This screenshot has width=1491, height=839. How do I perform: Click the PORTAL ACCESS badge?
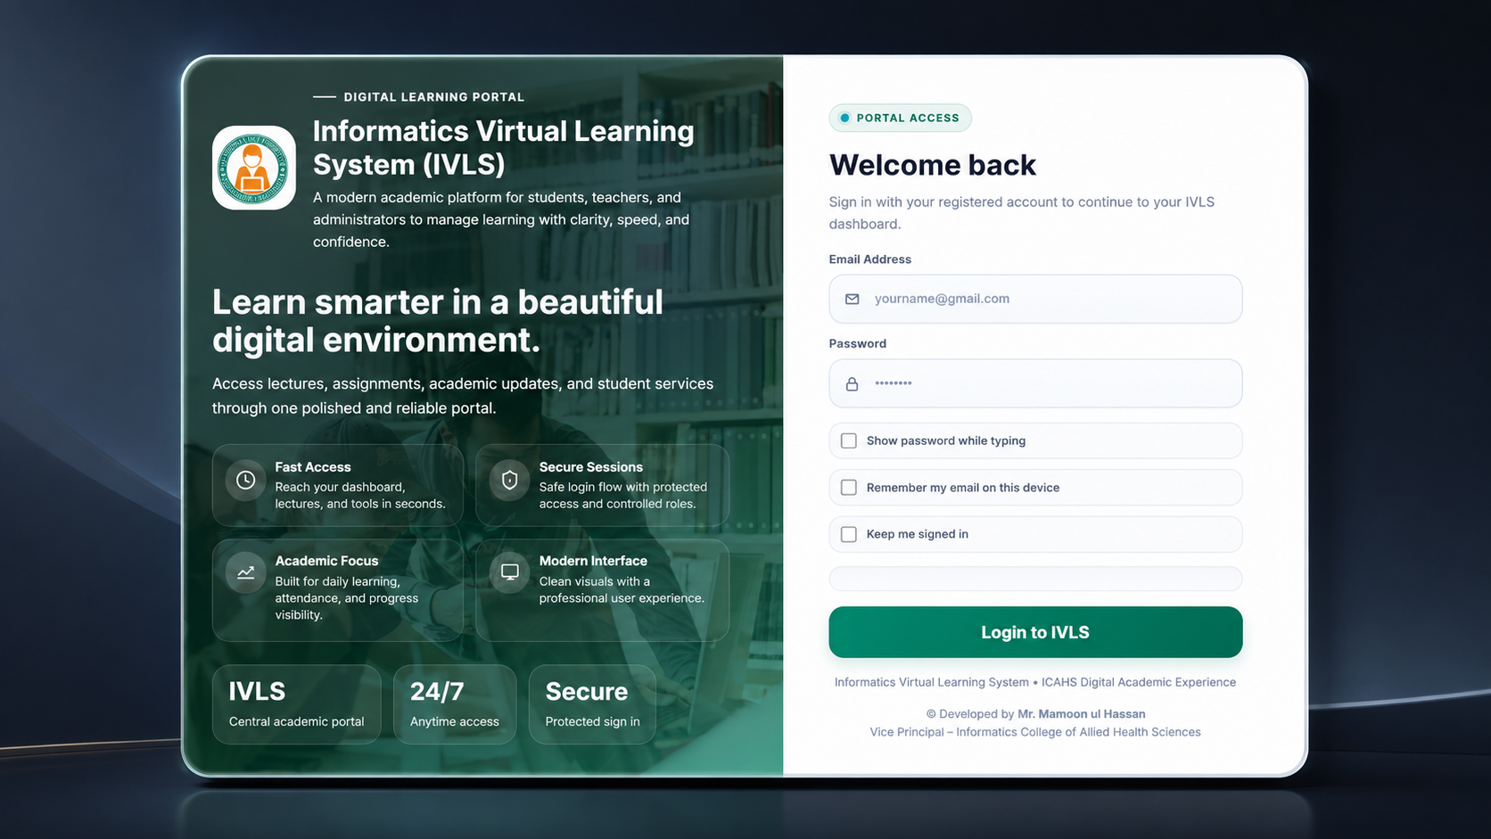[900, 118]
